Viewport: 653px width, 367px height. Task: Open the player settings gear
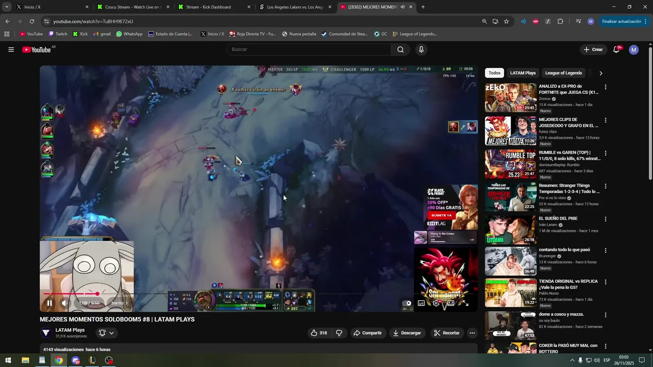coord(436,303)
